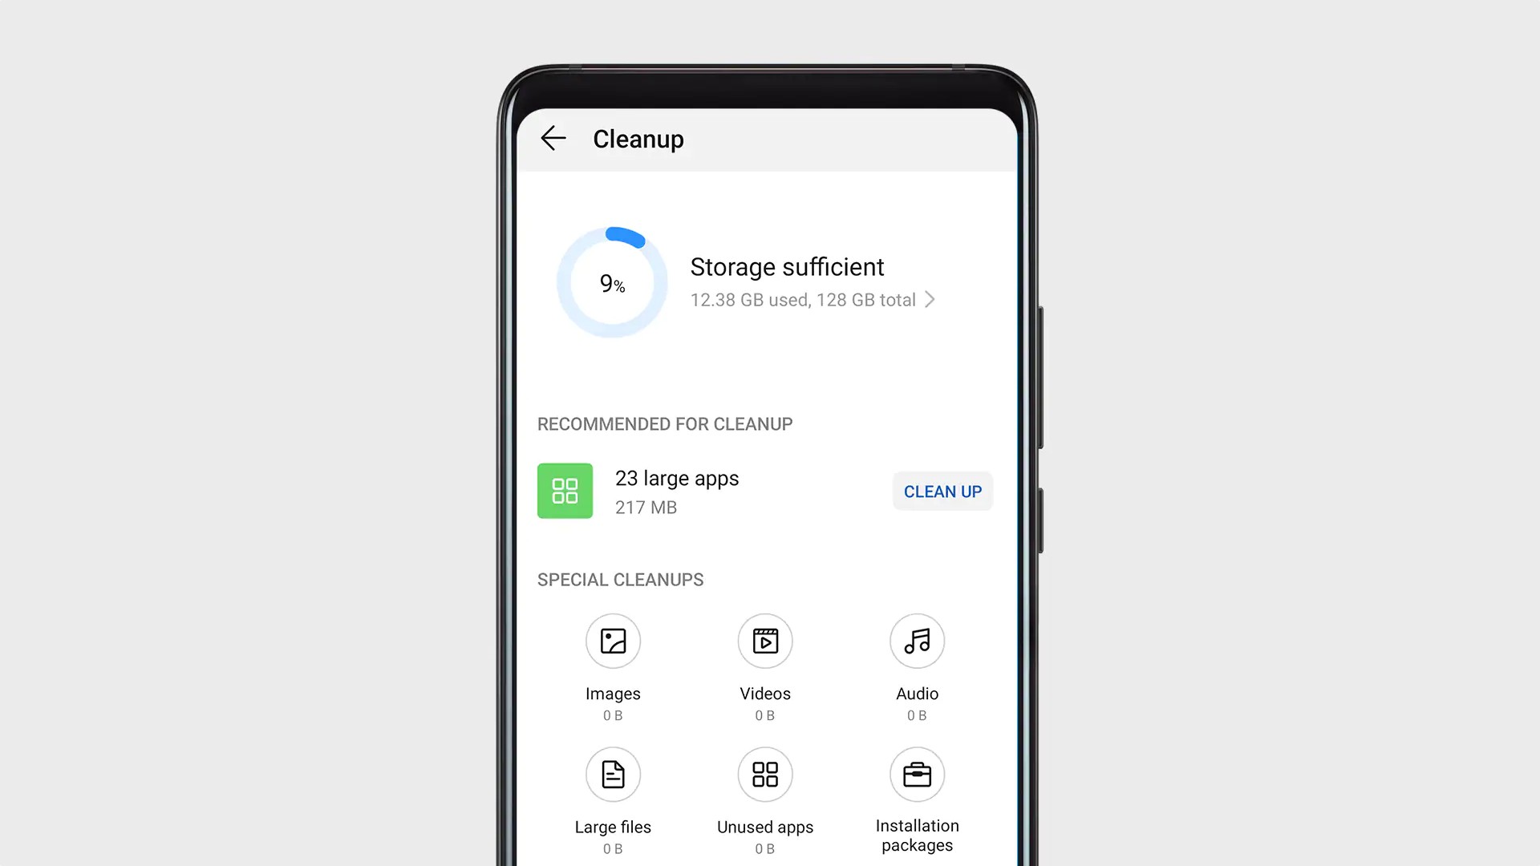Navigate back from Cleanup screen

pyautogui.click(x=554, y=139)
